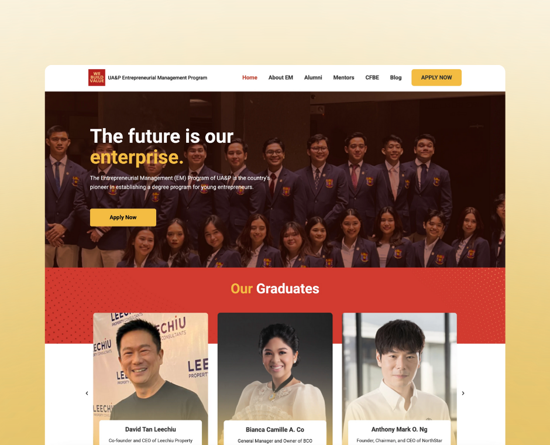This screenshot has width=550, height=445.
Task: Click the Anthony Mark O. Ng name
Action: 400,429
